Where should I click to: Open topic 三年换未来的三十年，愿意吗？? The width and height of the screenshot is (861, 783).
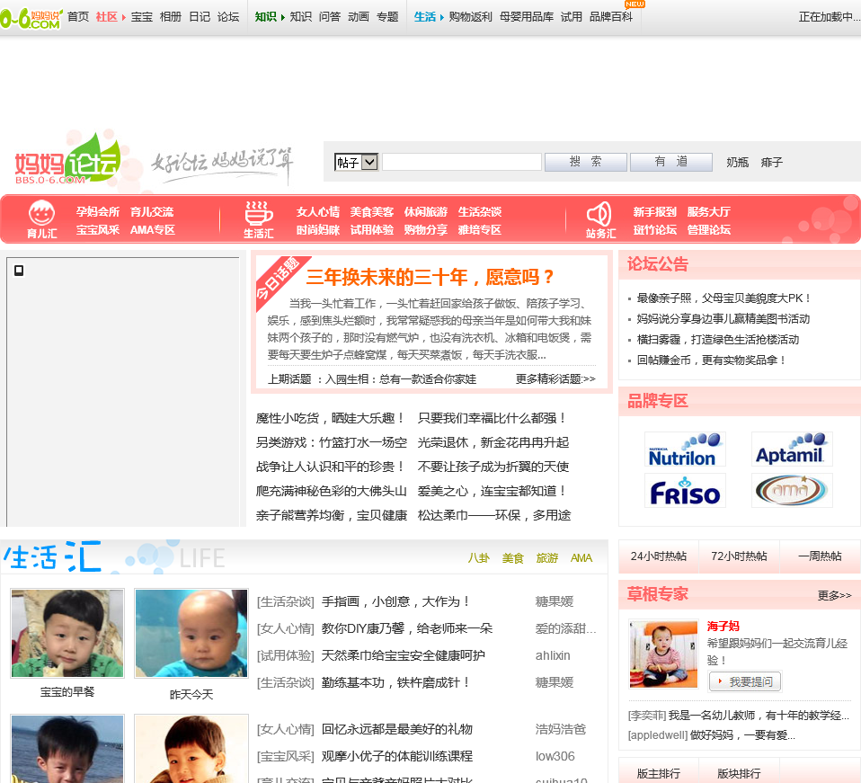click(x=430, y=277)
